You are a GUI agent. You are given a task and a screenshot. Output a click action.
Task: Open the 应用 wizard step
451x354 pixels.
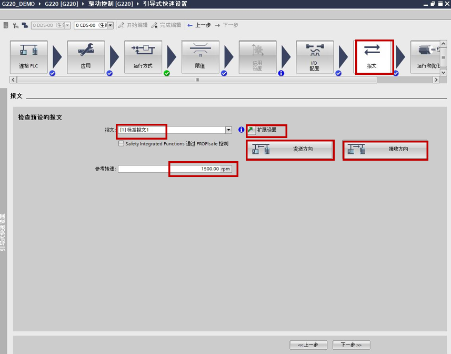[x=86, y=57]
